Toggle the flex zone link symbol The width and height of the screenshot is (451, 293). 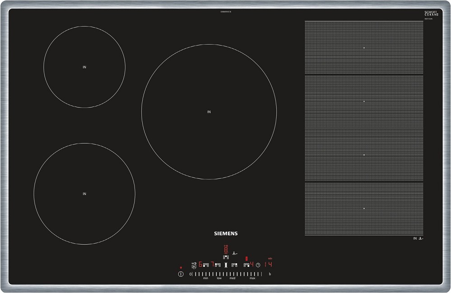(226, 265)
